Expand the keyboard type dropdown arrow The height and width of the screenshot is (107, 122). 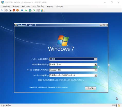(96, 75)
